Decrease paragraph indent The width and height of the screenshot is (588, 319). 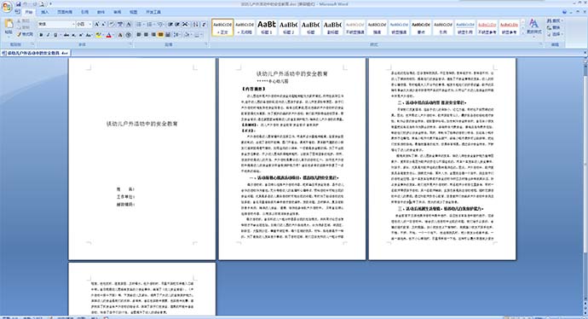[170, 25]
